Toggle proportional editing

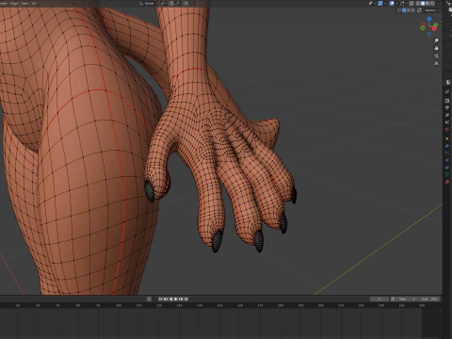[x=186, y=3]
